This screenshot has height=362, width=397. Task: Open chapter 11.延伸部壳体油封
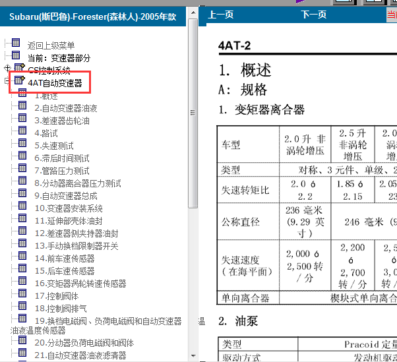coord(69,221)
